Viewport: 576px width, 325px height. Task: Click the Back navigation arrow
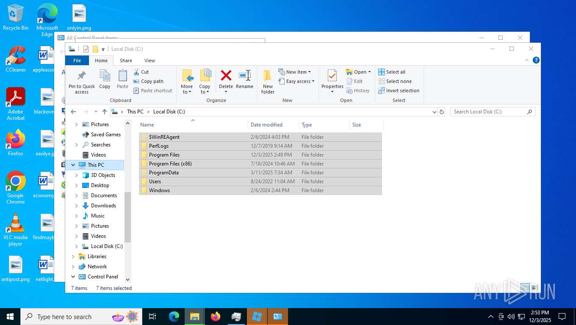coord(73,112)
